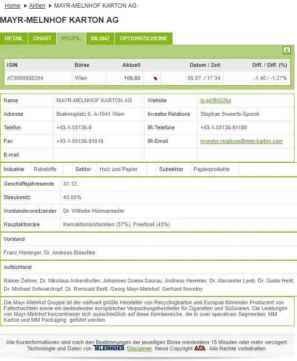This screenshot has width=297, height=361.
Task: Click the investor.relations@mm-karton.com email link
Action: [241, 141]
